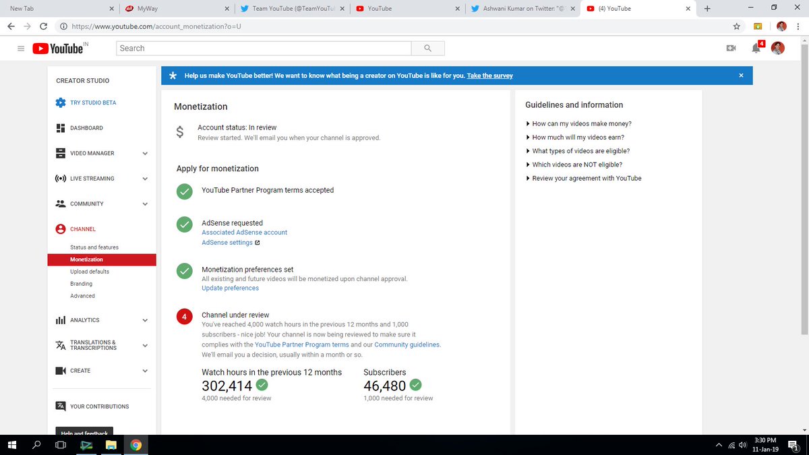The width and height of the screenshot is (809, 455).
Task: Open the notifications bell
Action: click(756, 48)
